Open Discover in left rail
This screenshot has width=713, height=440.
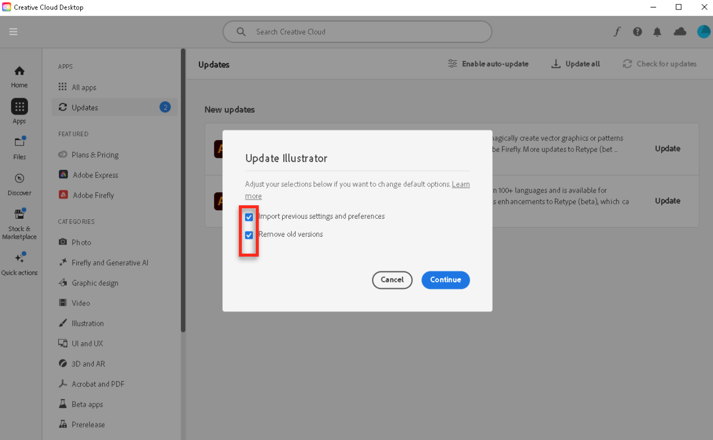tap(19, 184)
